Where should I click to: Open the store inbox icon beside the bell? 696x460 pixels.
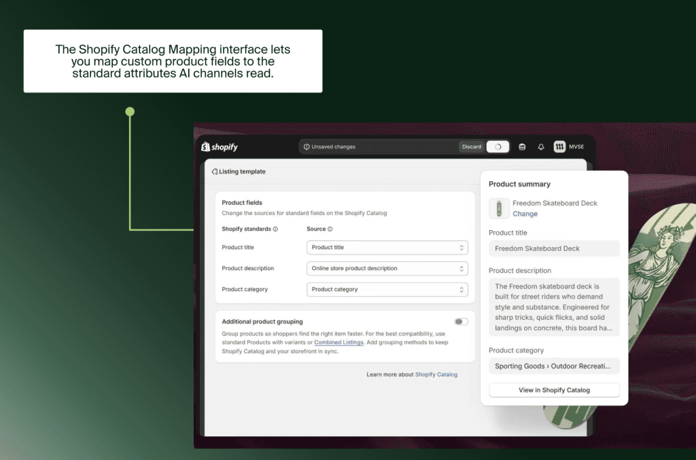coord(522,147)
